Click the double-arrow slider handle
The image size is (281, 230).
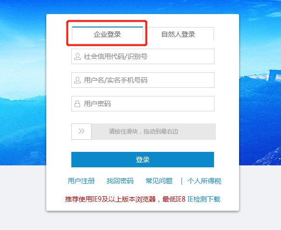point(81,132)
